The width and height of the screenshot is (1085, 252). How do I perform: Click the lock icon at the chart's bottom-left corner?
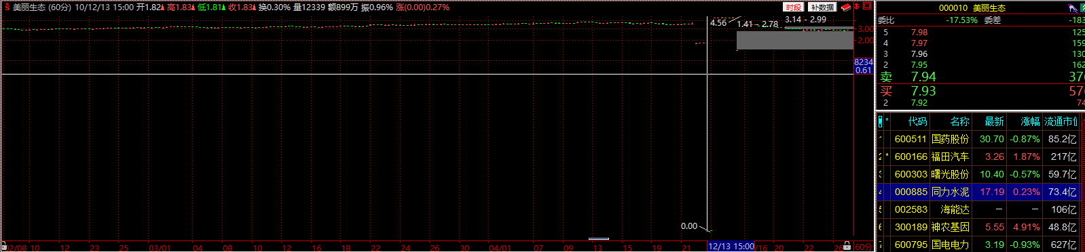coord(3,246)
